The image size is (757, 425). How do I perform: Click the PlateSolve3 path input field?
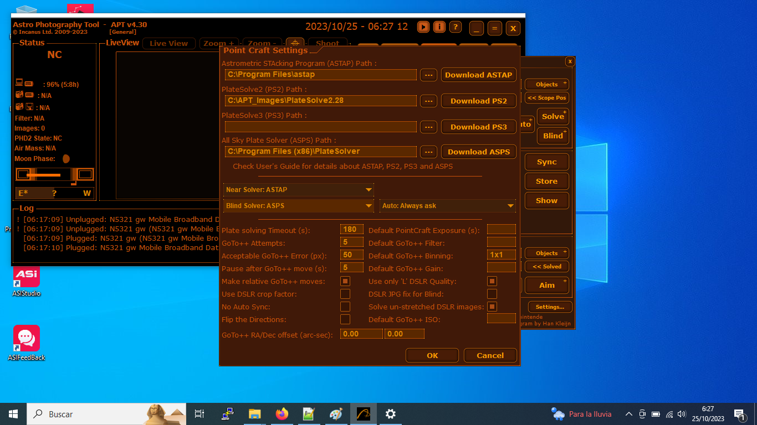point(321,127)
